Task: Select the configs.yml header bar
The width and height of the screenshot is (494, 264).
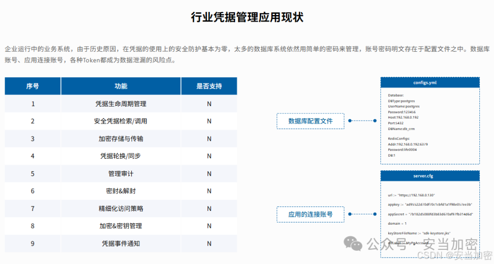Action: (x=430, y=82)
